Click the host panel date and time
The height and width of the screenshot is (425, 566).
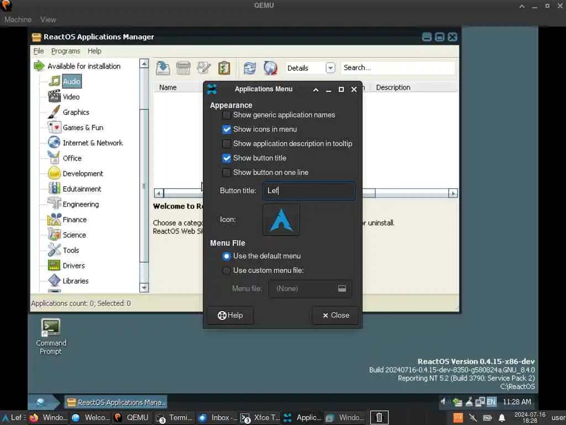[x=530, y=418]
